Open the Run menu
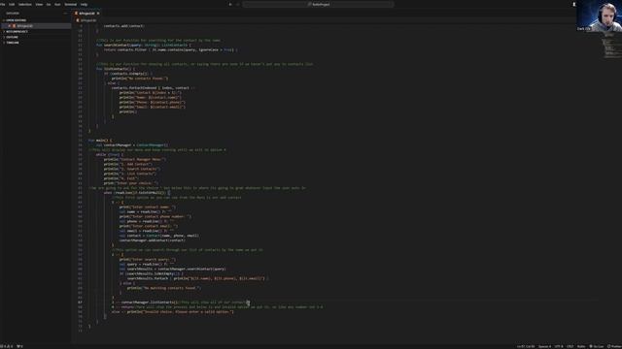 tap(57, 4)
